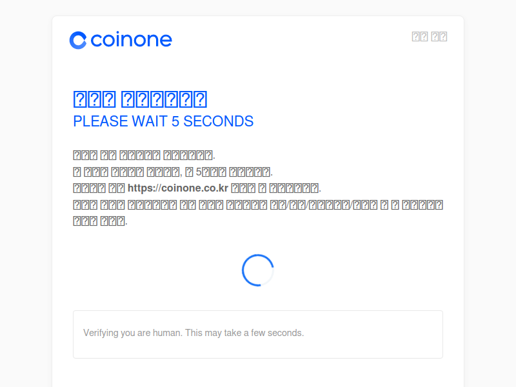Click the description line containing the digit 5

(x=173, y=172)
